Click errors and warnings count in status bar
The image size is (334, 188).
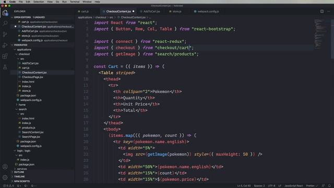[8, 186]
